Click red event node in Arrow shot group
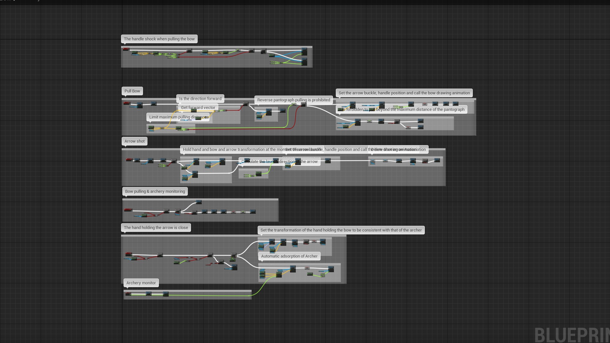The width and height of the screenshot is (610, 343). (x=129, y=160)
